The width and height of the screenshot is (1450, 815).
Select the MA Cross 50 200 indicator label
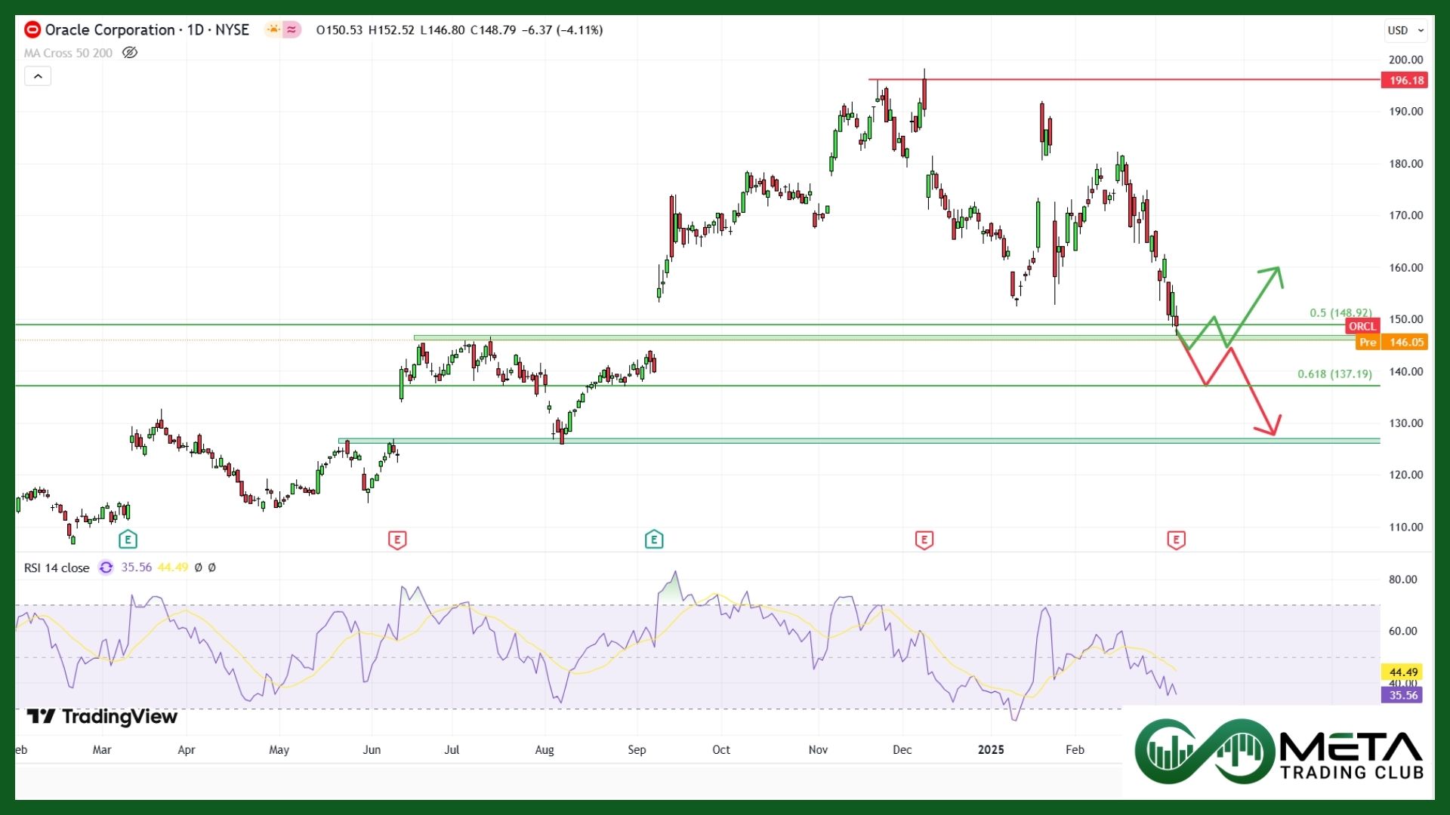(68, 53)
